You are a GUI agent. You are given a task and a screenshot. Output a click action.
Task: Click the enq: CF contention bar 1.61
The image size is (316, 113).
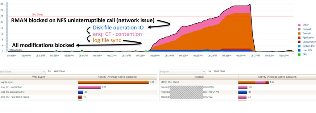pyautogui.click(x=89, y=87)
